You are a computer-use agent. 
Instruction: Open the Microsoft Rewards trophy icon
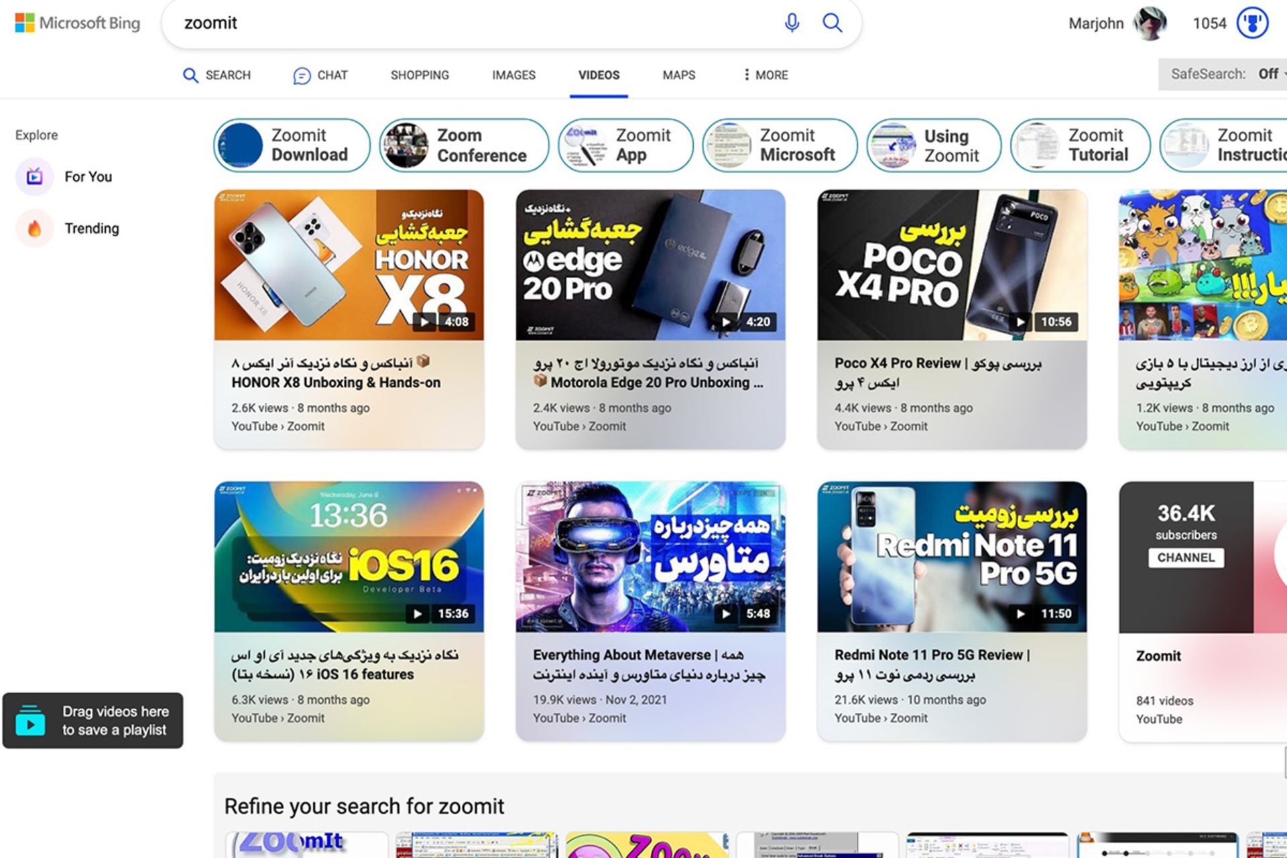click(1252, 23)
